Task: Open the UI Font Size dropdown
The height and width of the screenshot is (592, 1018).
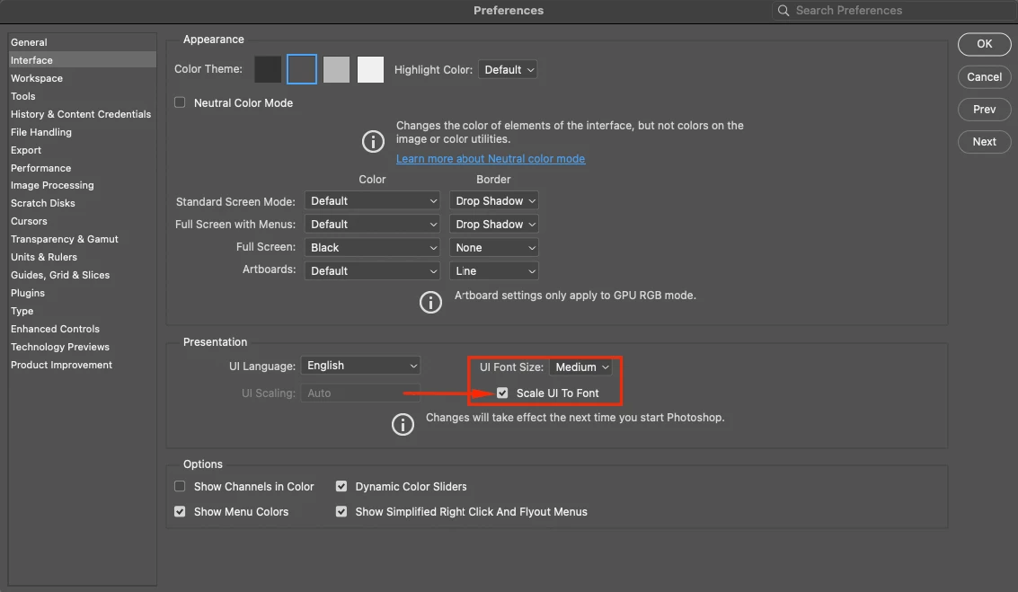Action: (580, 367)
